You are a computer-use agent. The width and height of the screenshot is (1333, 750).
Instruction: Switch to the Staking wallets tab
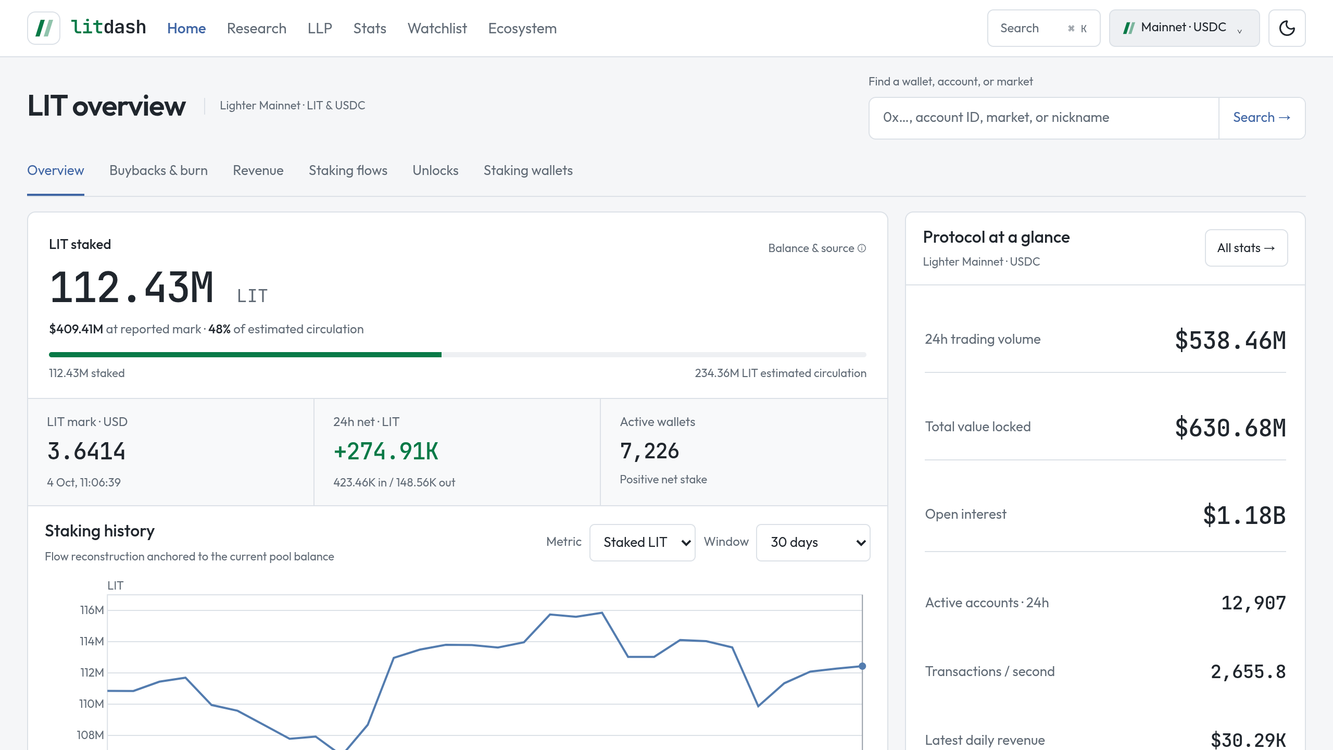pyautogui.click(x=528, y=170)
